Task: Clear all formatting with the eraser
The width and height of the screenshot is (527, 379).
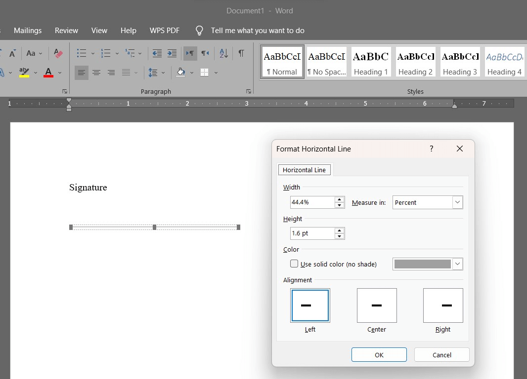Action: (x=59, y=53)
